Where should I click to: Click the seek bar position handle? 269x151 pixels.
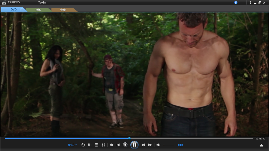coord(129,138)
